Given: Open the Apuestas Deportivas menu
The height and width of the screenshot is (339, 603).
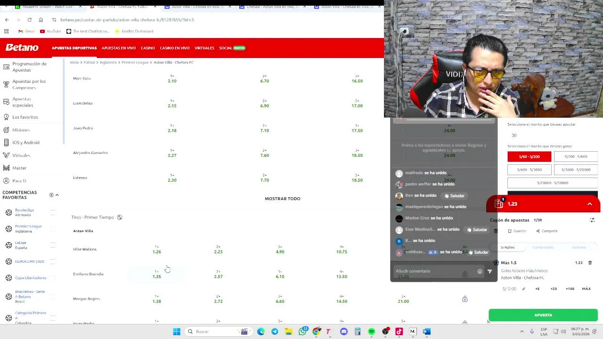Looking at the screenshot, I should click(74, 48).
